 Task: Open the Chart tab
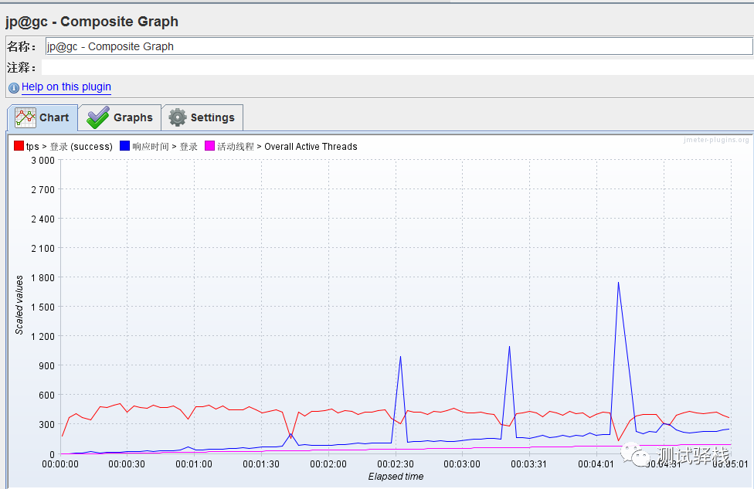pyautogui.click(x=42, y=117)
